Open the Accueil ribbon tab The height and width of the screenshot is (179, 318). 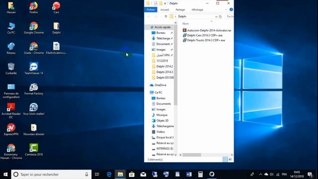point(164,9)
